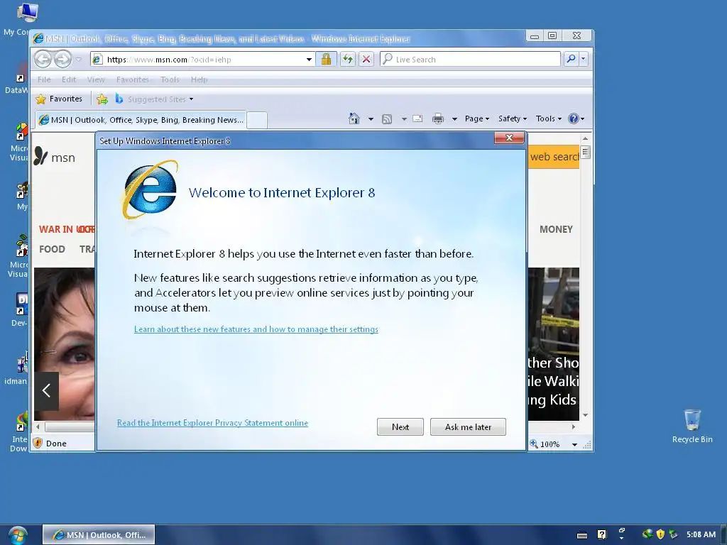Click the 5:08 AM clock in the taskbar
727x545 pixels.
(701, 534)
